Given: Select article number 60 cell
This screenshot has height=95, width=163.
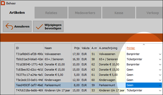Looking at the screenshot, I should click(x=94, y=80).
